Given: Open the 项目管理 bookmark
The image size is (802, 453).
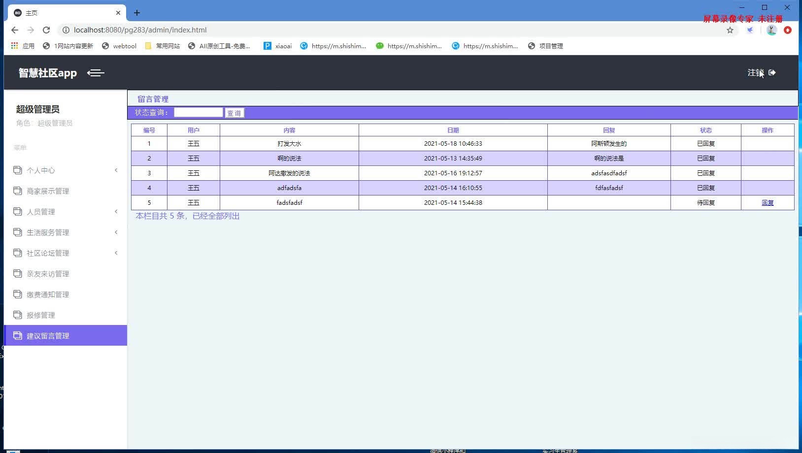Looking at the screenshot, I should click(x=545, y=46).
